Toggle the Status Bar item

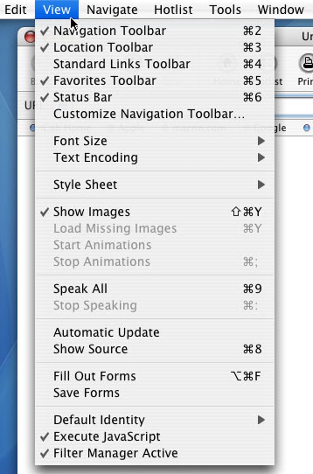click(155, 97)
